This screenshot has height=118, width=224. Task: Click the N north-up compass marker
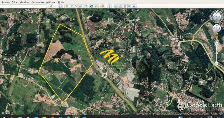click(217, 11)
